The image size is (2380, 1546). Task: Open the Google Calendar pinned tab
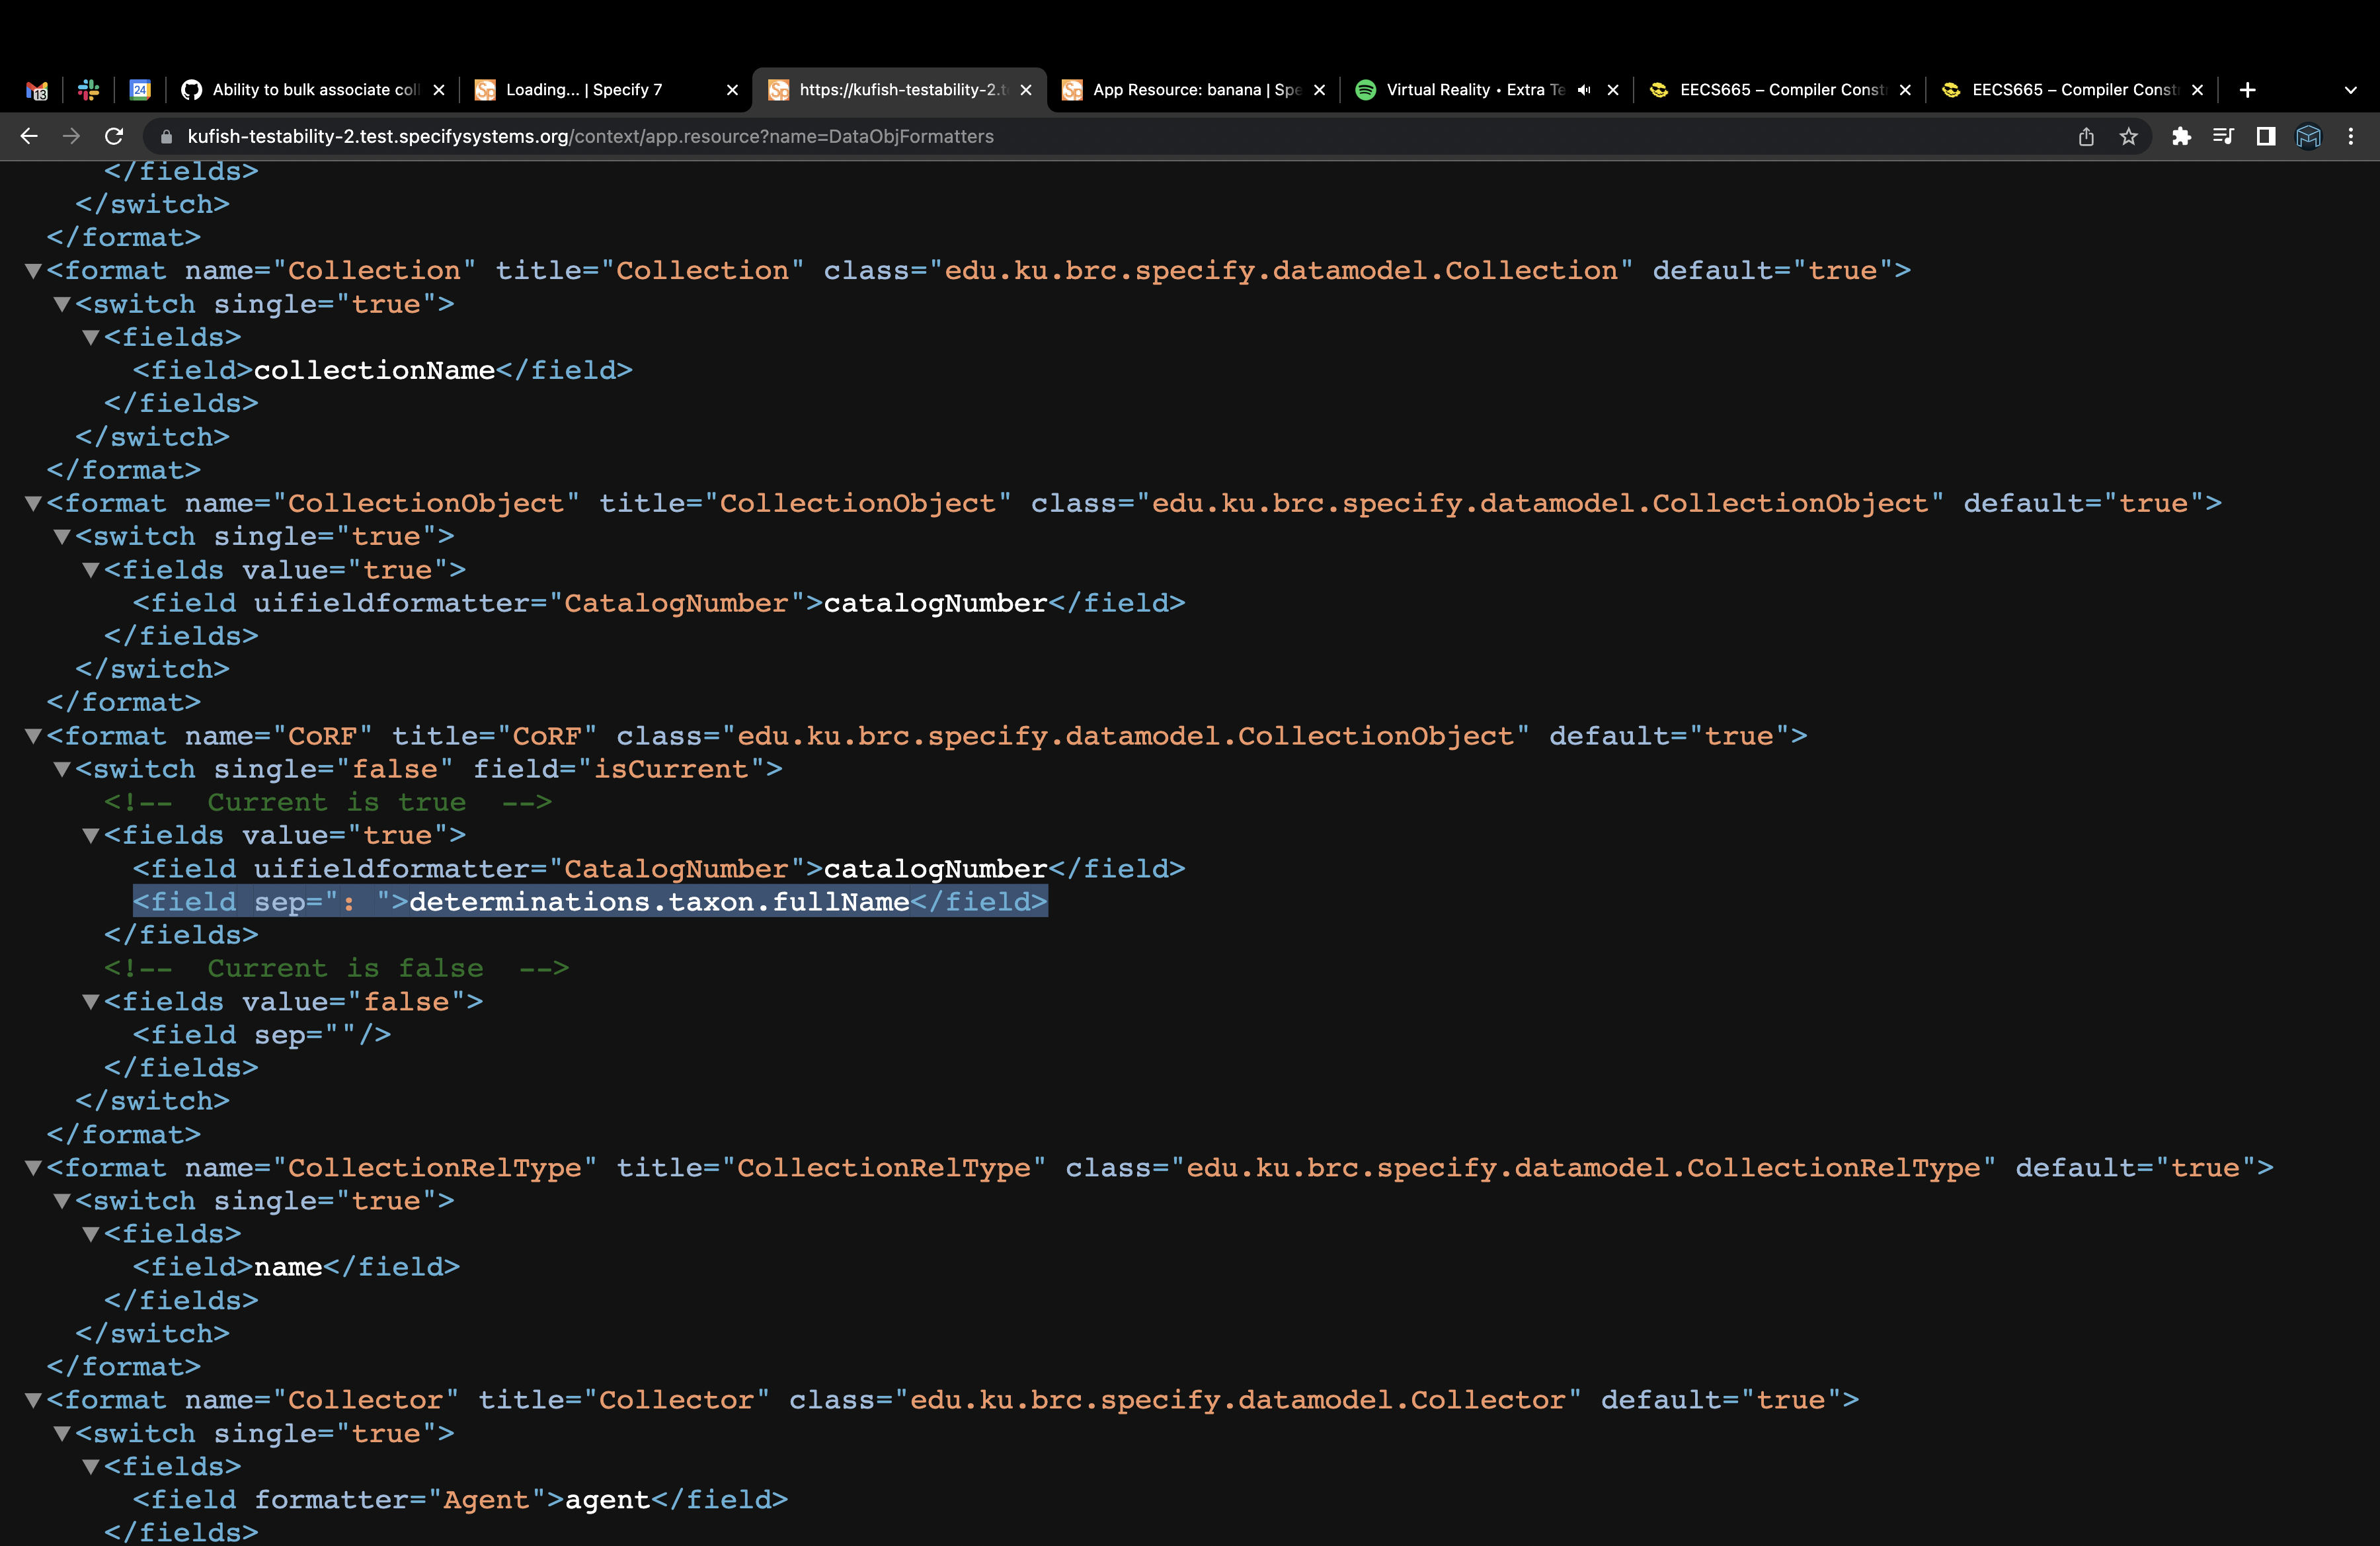pos(140,89)
